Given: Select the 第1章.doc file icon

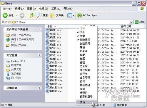Looking at the screenshot, I should [47, 30].
